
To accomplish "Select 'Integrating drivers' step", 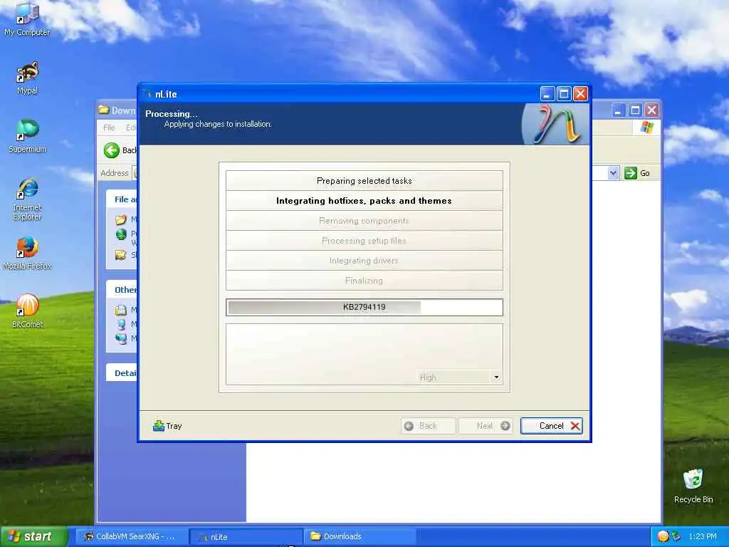I will click(364, 261).
